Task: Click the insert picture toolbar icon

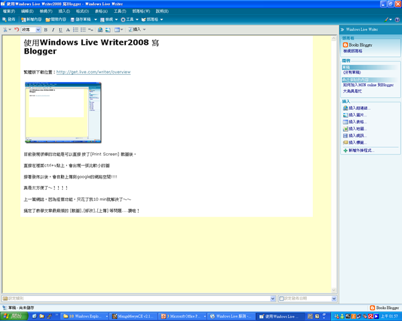Action: click(108, 29)
